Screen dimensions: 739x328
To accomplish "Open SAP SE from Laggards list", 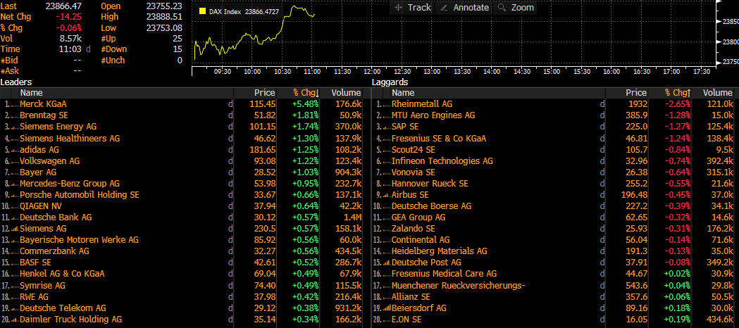I will [x=405, y=127].
